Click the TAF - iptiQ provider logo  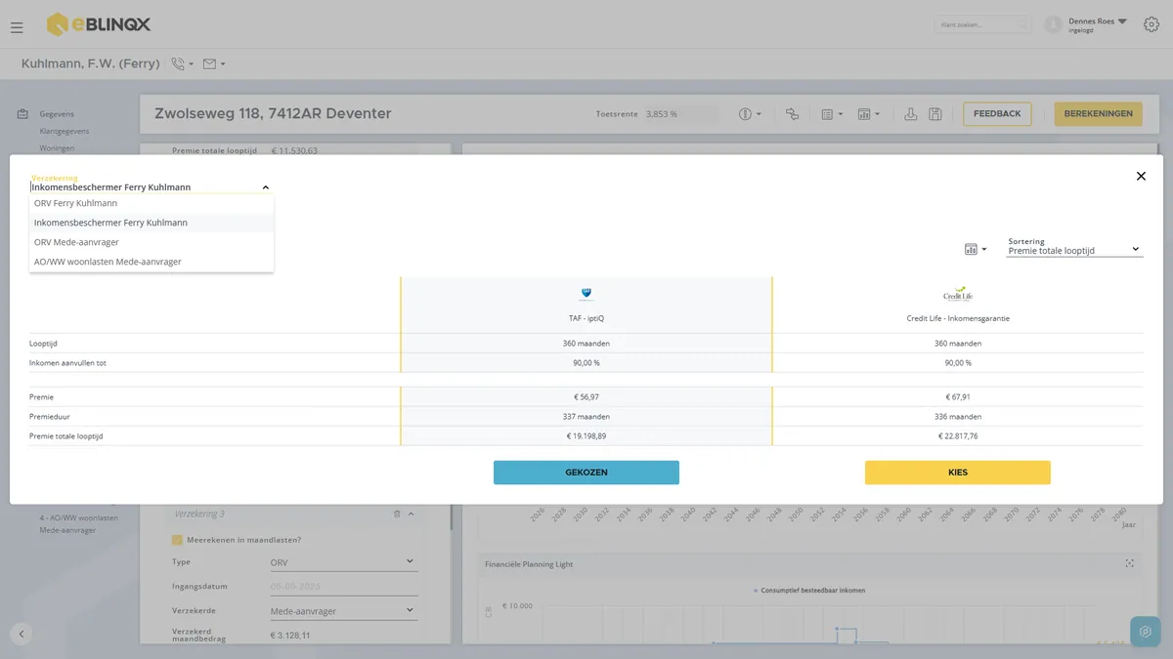(586, 294)
